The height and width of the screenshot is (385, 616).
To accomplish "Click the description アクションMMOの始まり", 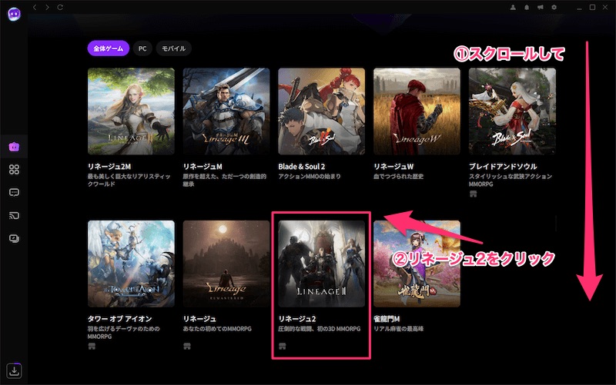I will pyautogui.click(x=310, y=177).
